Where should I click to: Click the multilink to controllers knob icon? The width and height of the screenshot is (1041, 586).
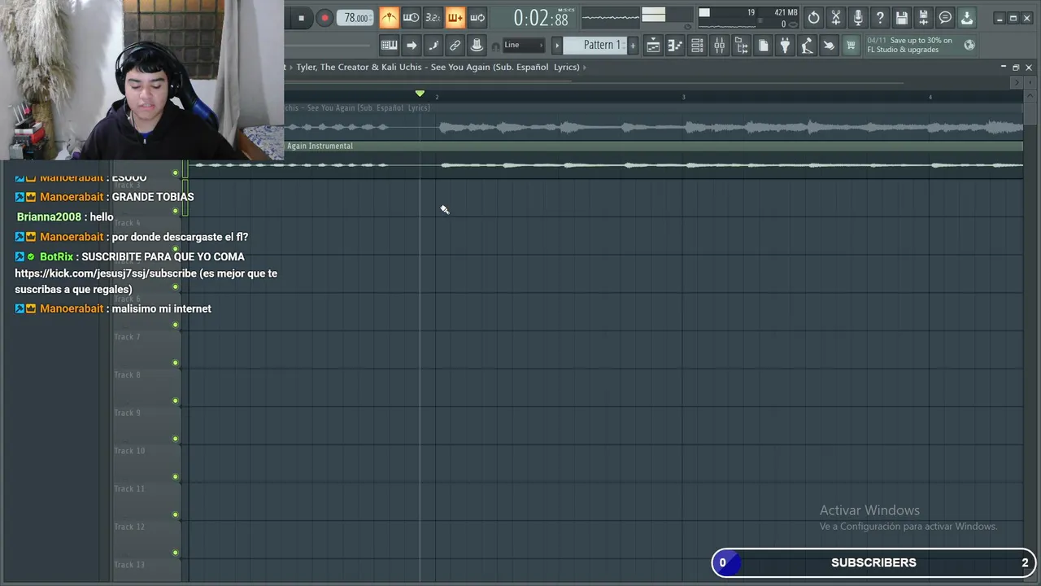[x=477, y=46]
